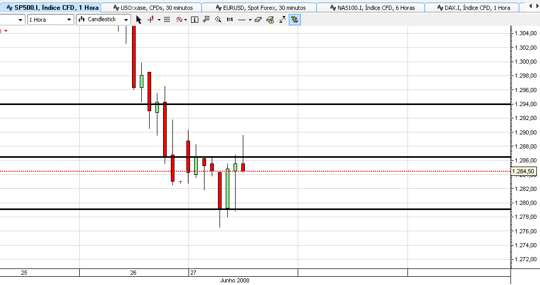Click the 1.300,00 price axis label
Viewport: 540px width, 285px height.
pos(525,62)
